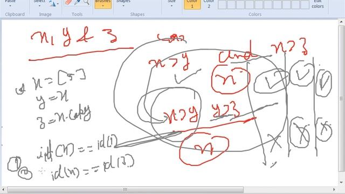The height and width of the screenshot is (194, 345).
Task: Click the horizontal scrollbar thumb
Action: [126, 189]
